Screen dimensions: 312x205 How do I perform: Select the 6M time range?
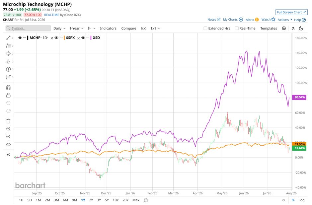pyautogui.click(x=65, y=200)
